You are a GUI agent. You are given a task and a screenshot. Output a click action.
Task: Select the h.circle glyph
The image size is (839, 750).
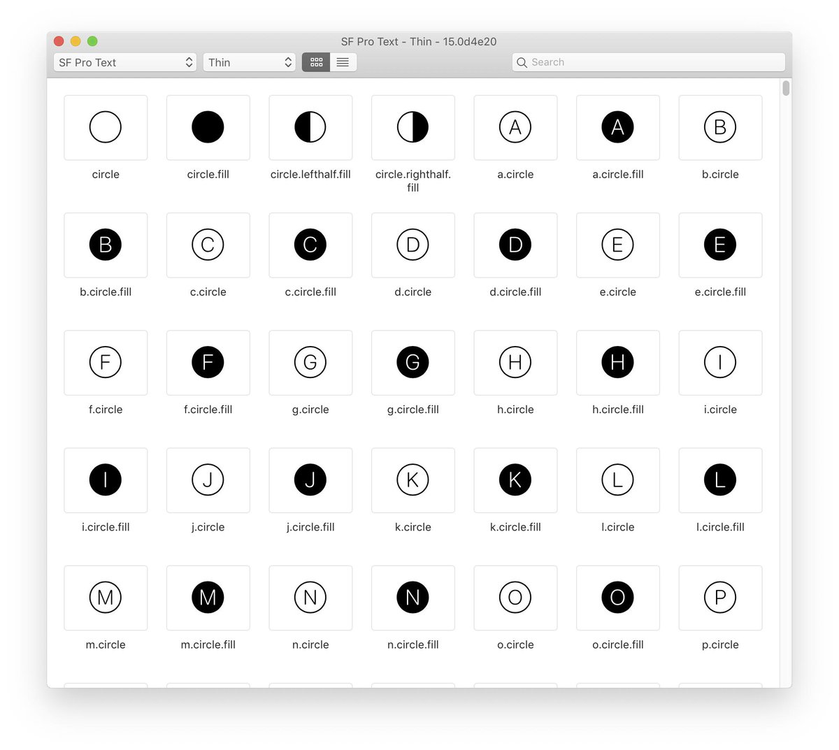pyautogui.click(x=515, y=362)
